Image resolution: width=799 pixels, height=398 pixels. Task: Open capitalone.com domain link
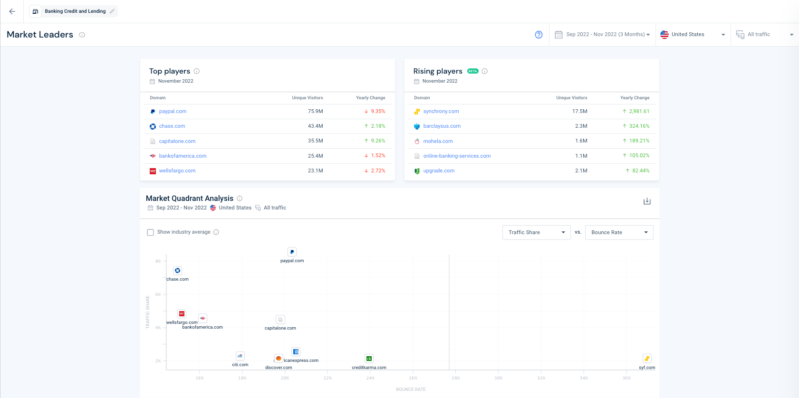177,142
